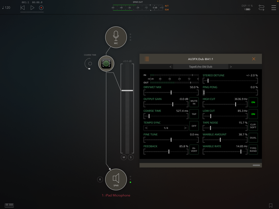Click the 527.4 ms coarse time value
Viewport: 279px width, 209px height.
pyautogui.click(x=182, y=111)
